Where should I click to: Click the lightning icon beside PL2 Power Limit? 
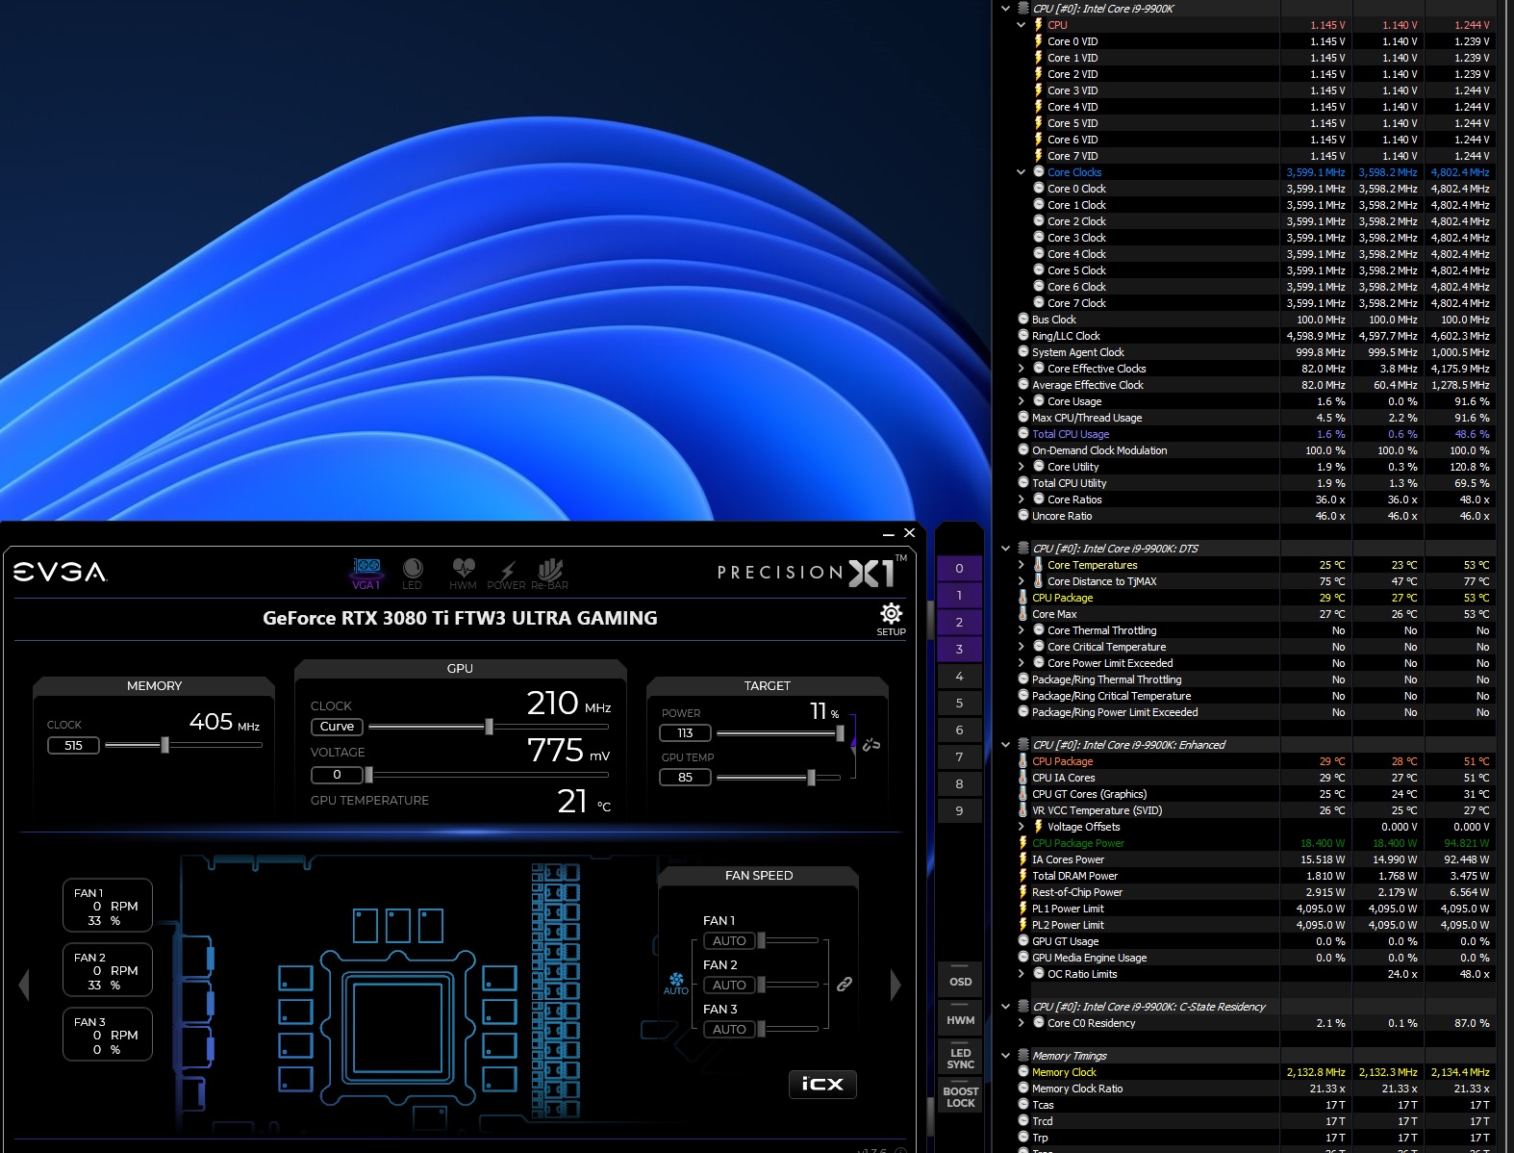[1023, 924]
